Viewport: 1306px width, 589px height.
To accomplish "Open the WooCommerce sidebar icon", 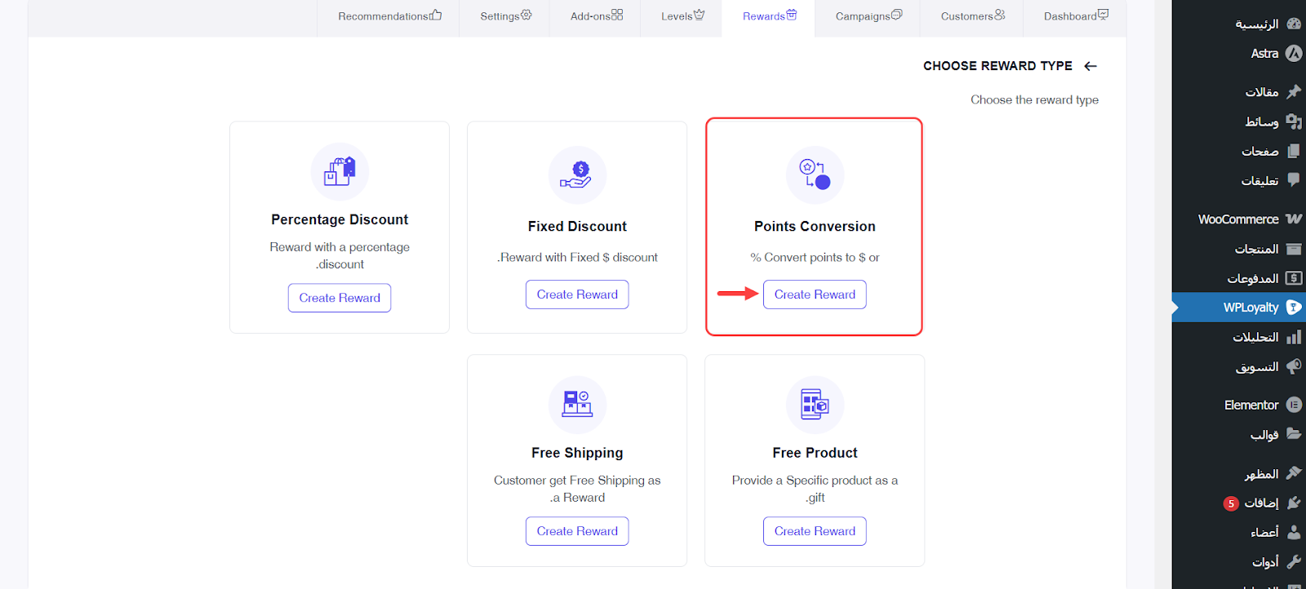I will pos(1294,219).
